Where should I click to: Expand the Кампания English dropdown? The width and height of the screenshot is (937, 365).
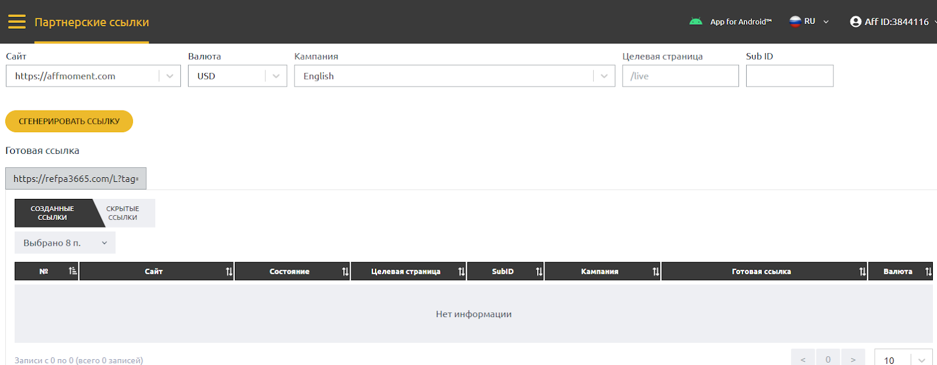604,76
